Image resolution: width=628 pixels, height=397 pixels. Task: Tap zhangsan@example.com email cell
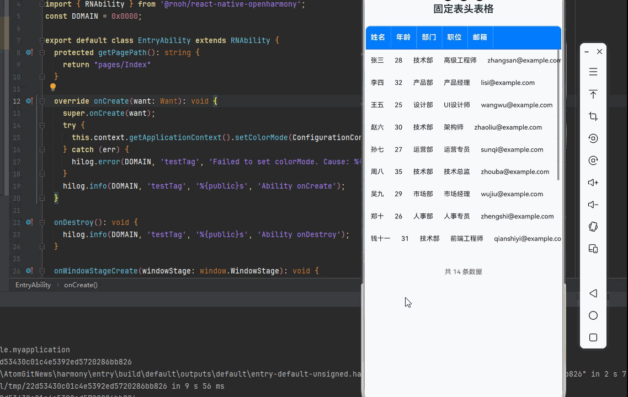pos(524,61)
